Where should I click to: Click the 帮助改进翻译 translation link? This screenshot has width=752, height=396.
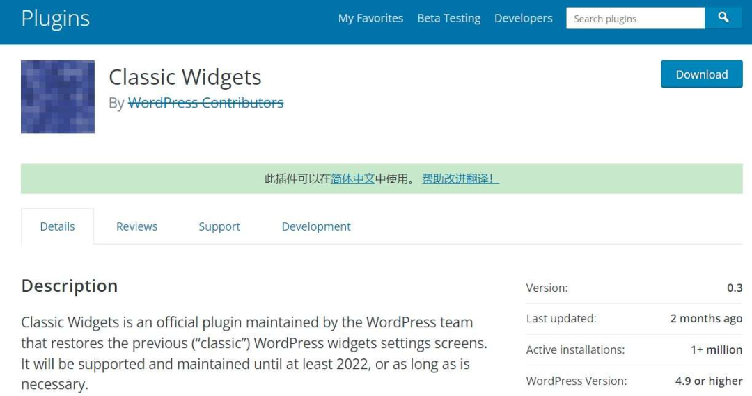point(460,179)
